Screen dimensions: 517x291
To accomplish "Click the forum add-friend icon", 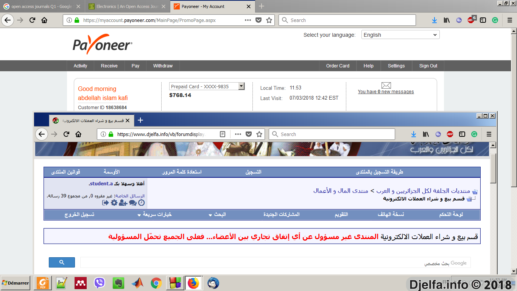I will (x=123, y=203).
